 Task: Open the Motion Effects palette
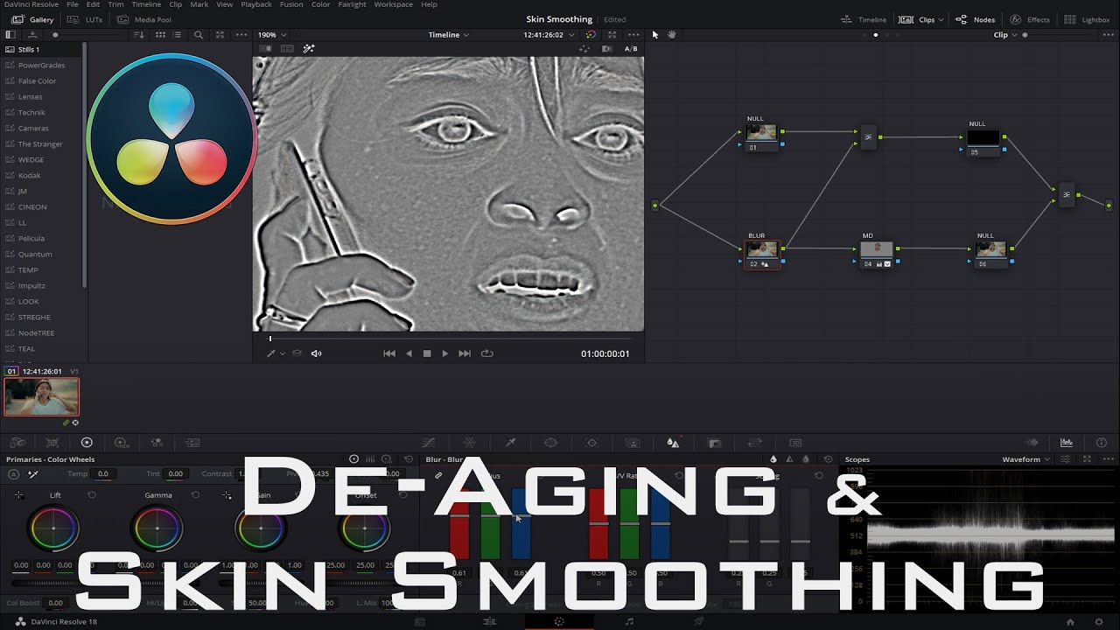point(192,443)
